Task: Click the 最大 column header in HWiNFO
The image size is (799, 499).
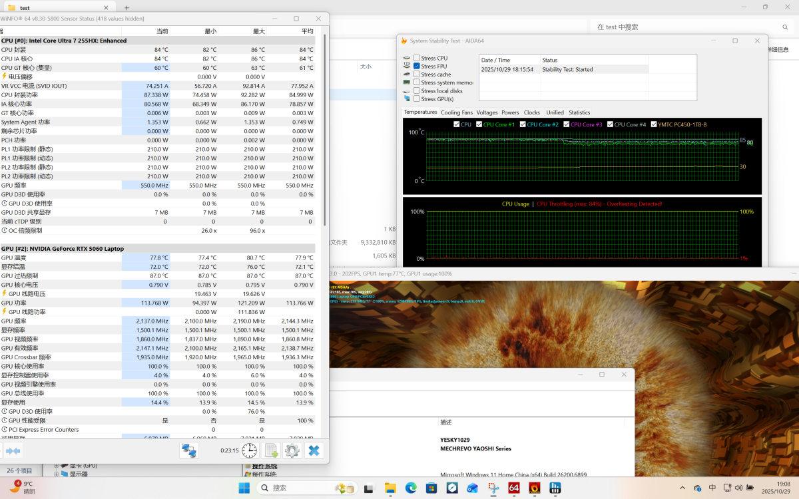Action: 258,31
